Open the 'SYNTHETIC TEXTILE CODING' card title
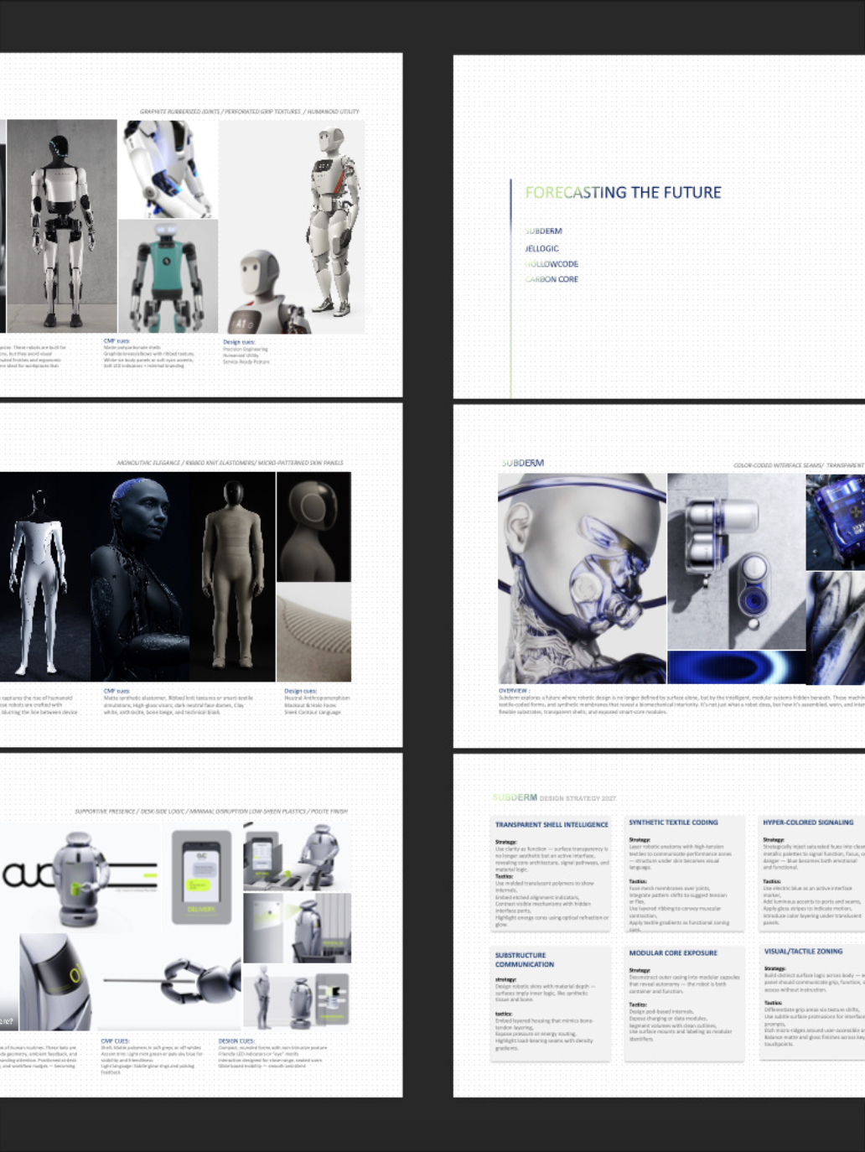865x1152 pixels. [x=673, y=822]
